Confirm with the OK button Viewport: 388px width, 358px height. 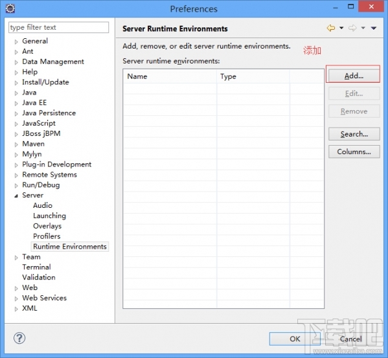[295, 339]
